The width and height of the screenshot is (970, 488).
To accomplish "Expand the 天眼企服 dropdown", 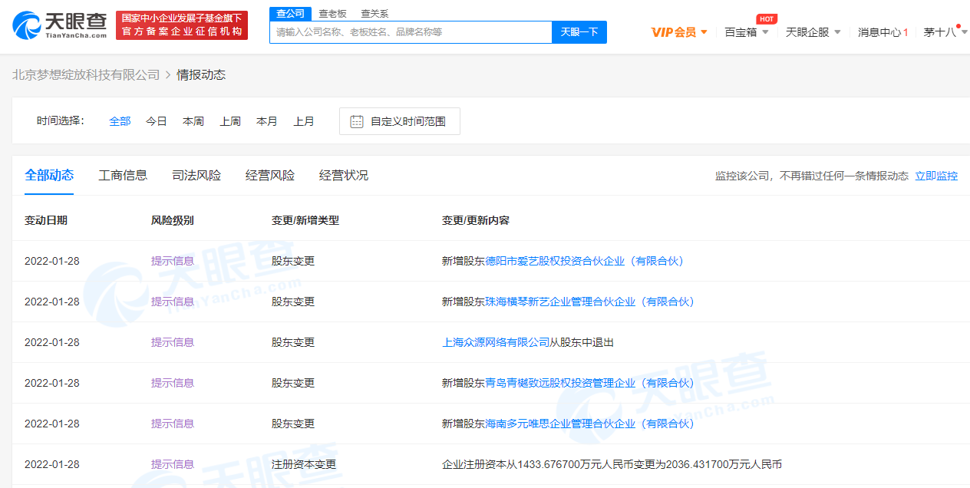I will pos(813,32).
